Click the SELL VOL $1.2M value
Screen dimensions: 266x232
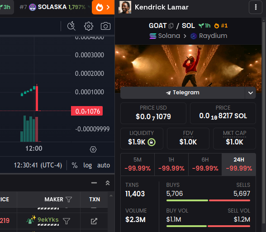[x=242, y=219]
